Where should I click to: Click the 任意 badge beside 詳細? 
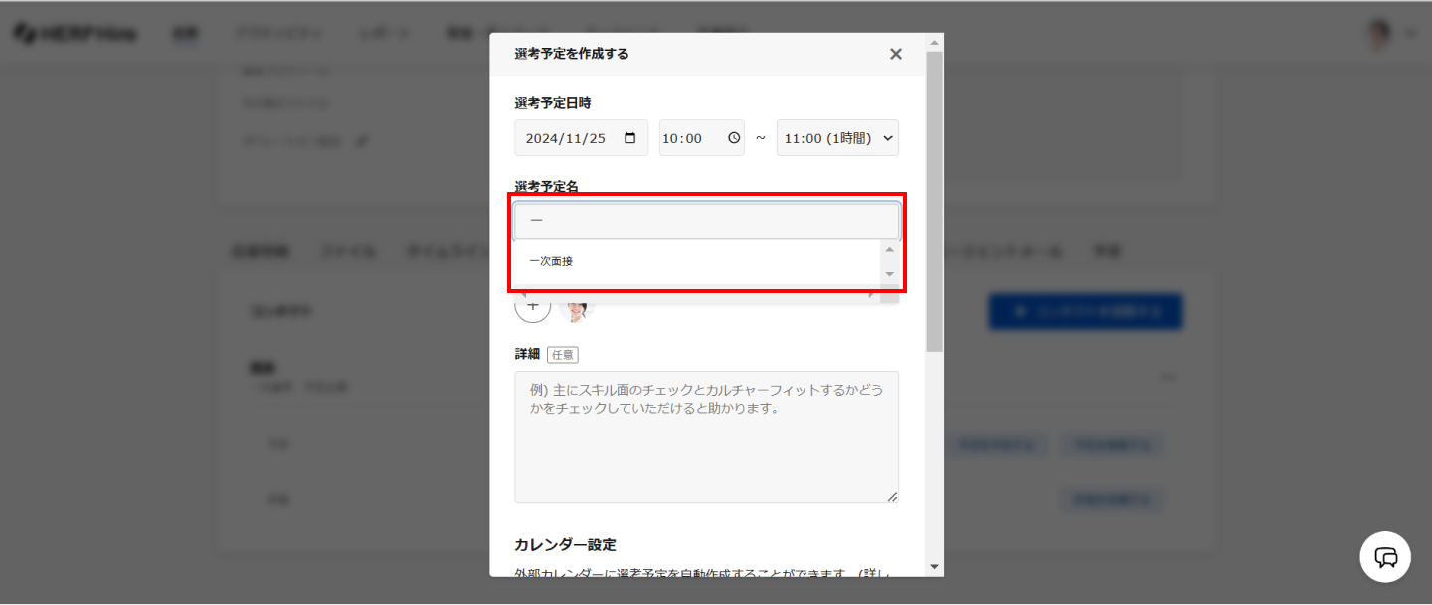coord(562,355)
